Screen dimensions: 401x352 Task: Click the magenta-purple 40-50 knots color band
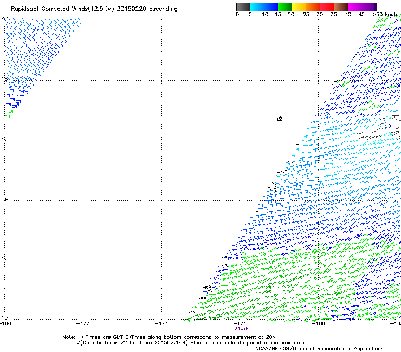(363, 6)
